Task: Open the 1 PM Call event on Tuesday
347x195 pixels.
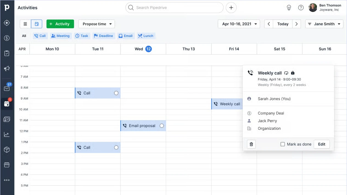Action: point(97,148)
